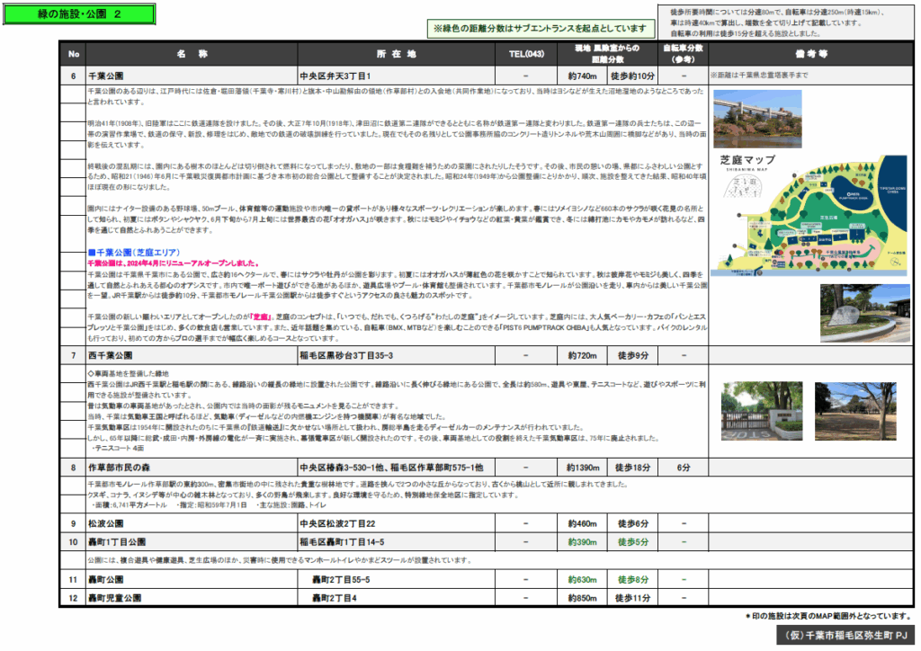921x651 pixels.
Task: Select the park name '轟町1丁目公園'
Action: coord(117,542)
